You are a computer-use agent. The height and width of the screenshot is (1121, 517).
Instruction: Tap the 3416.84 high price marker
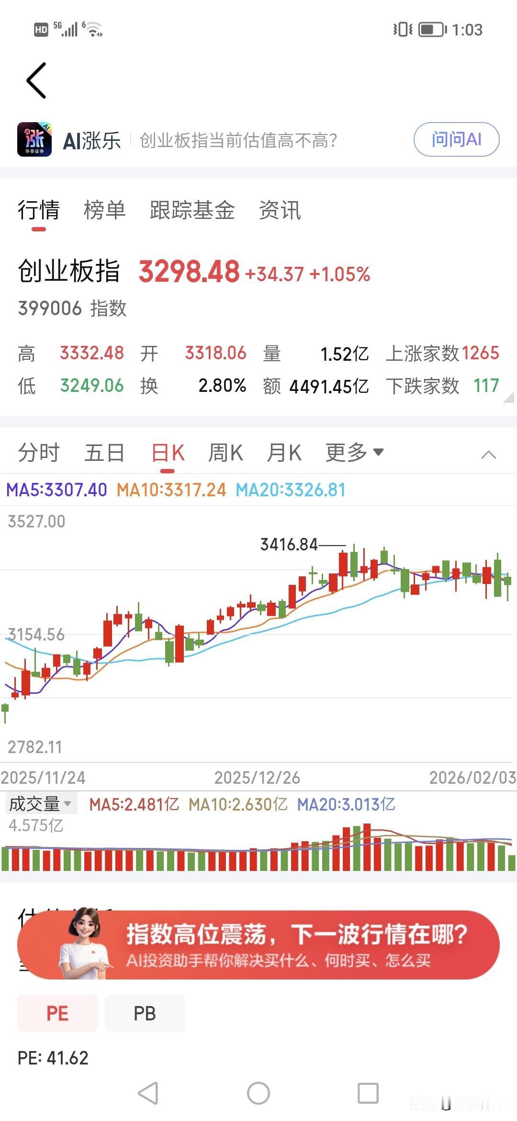[x=289, y=544]
